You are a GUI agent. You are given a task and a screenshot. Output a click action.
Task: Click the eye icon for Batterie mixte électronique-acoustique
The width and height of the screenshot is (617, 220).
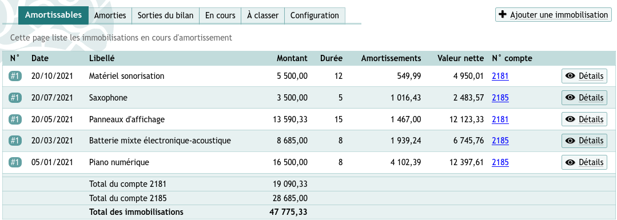point(570,141)
